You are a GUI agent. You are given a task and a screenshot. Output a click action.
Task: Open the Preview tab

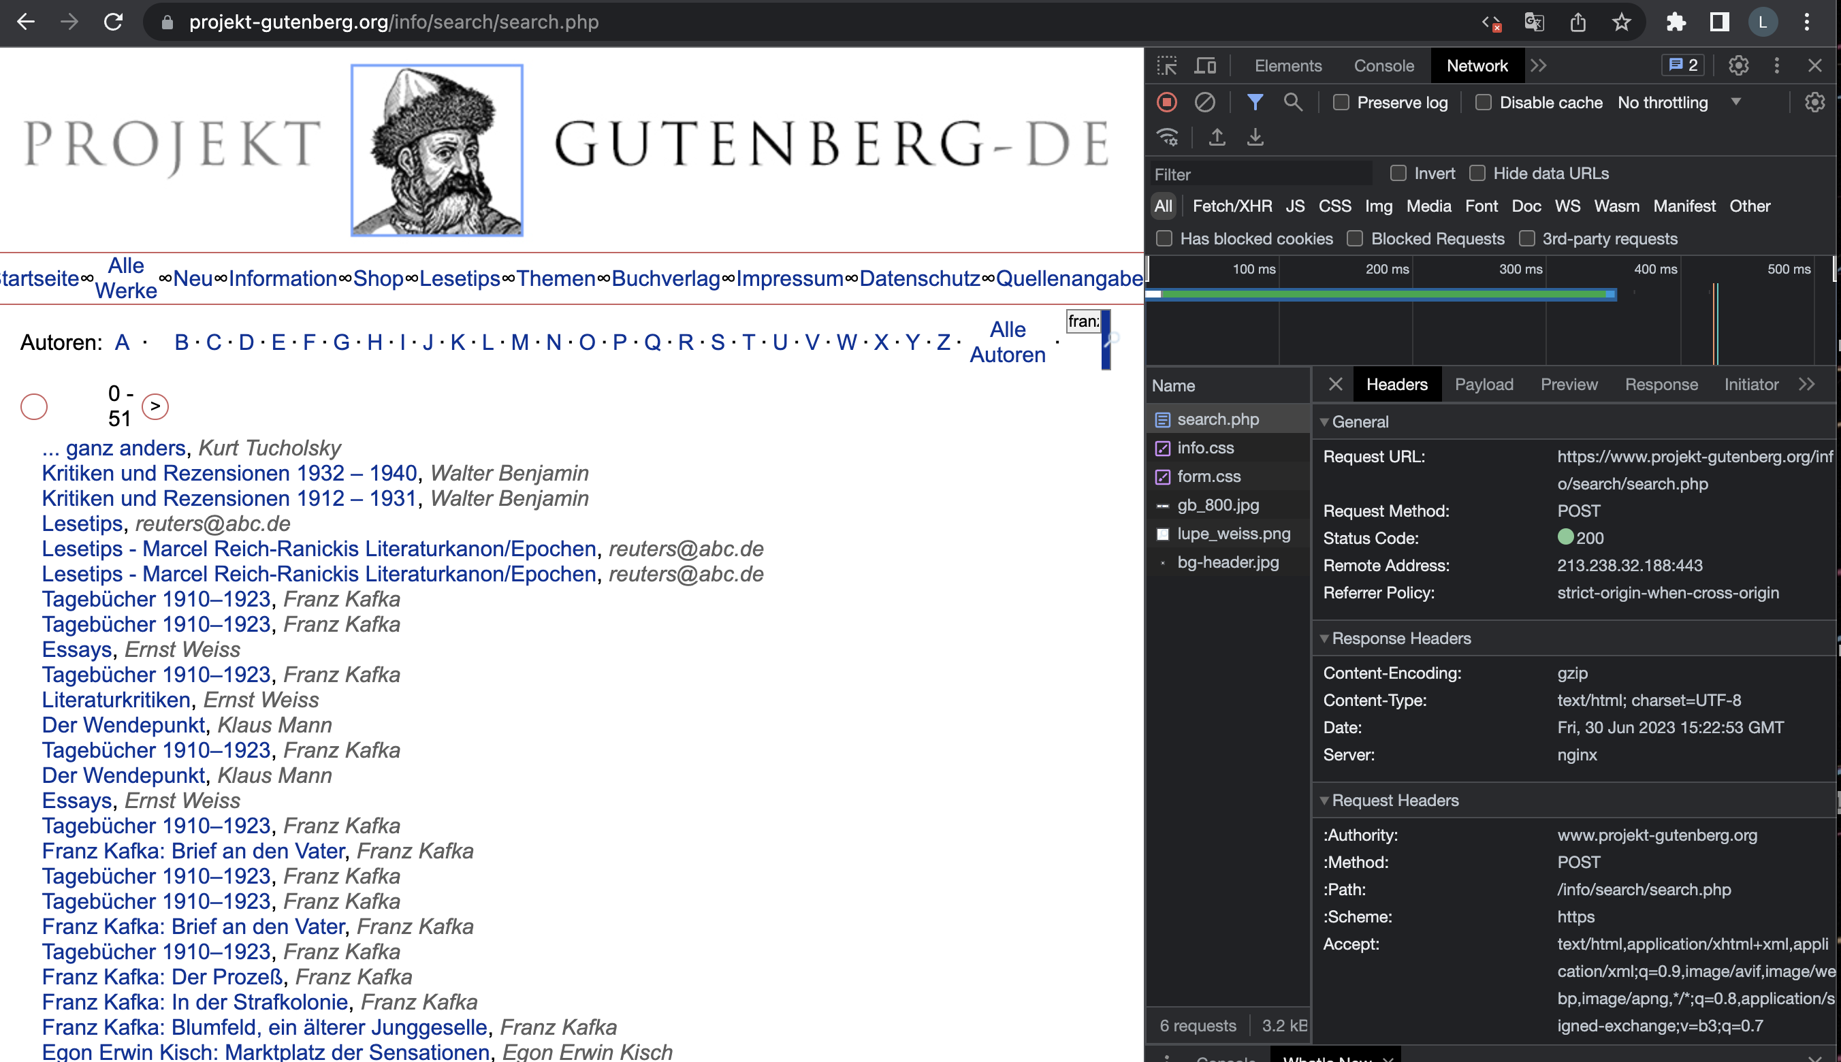1568,385
